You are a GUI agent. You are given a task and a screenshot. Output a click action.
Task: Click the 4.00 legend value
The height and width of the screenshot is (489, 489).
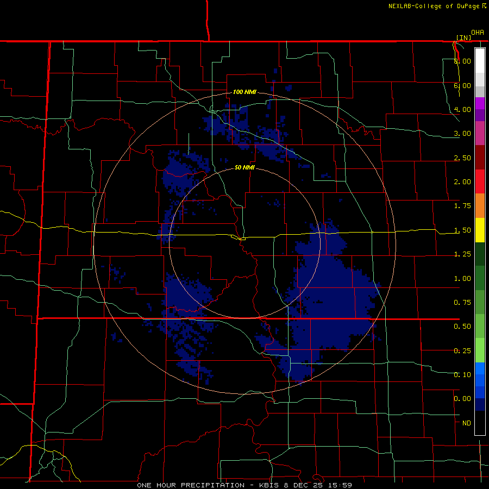462,109
